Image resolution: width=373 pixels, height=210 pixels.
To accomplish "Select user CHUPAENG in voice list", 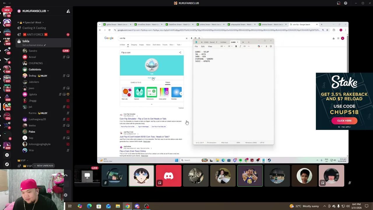I will click(36, 63).
